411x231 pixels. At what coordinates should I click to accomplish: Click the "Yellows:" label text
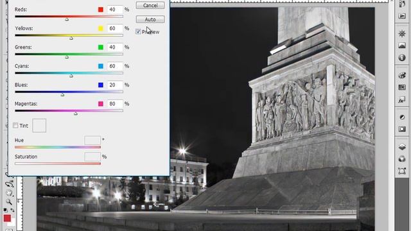click(x=24, y=28)
